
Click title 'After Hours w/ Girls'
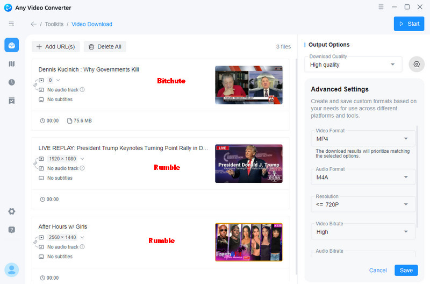pyautogui.click(x=62, y=226)
